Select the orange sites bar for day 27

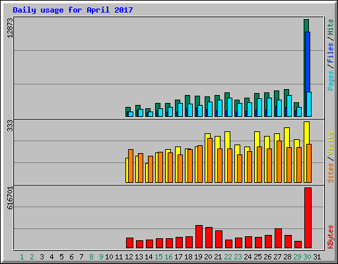point(279,162)
